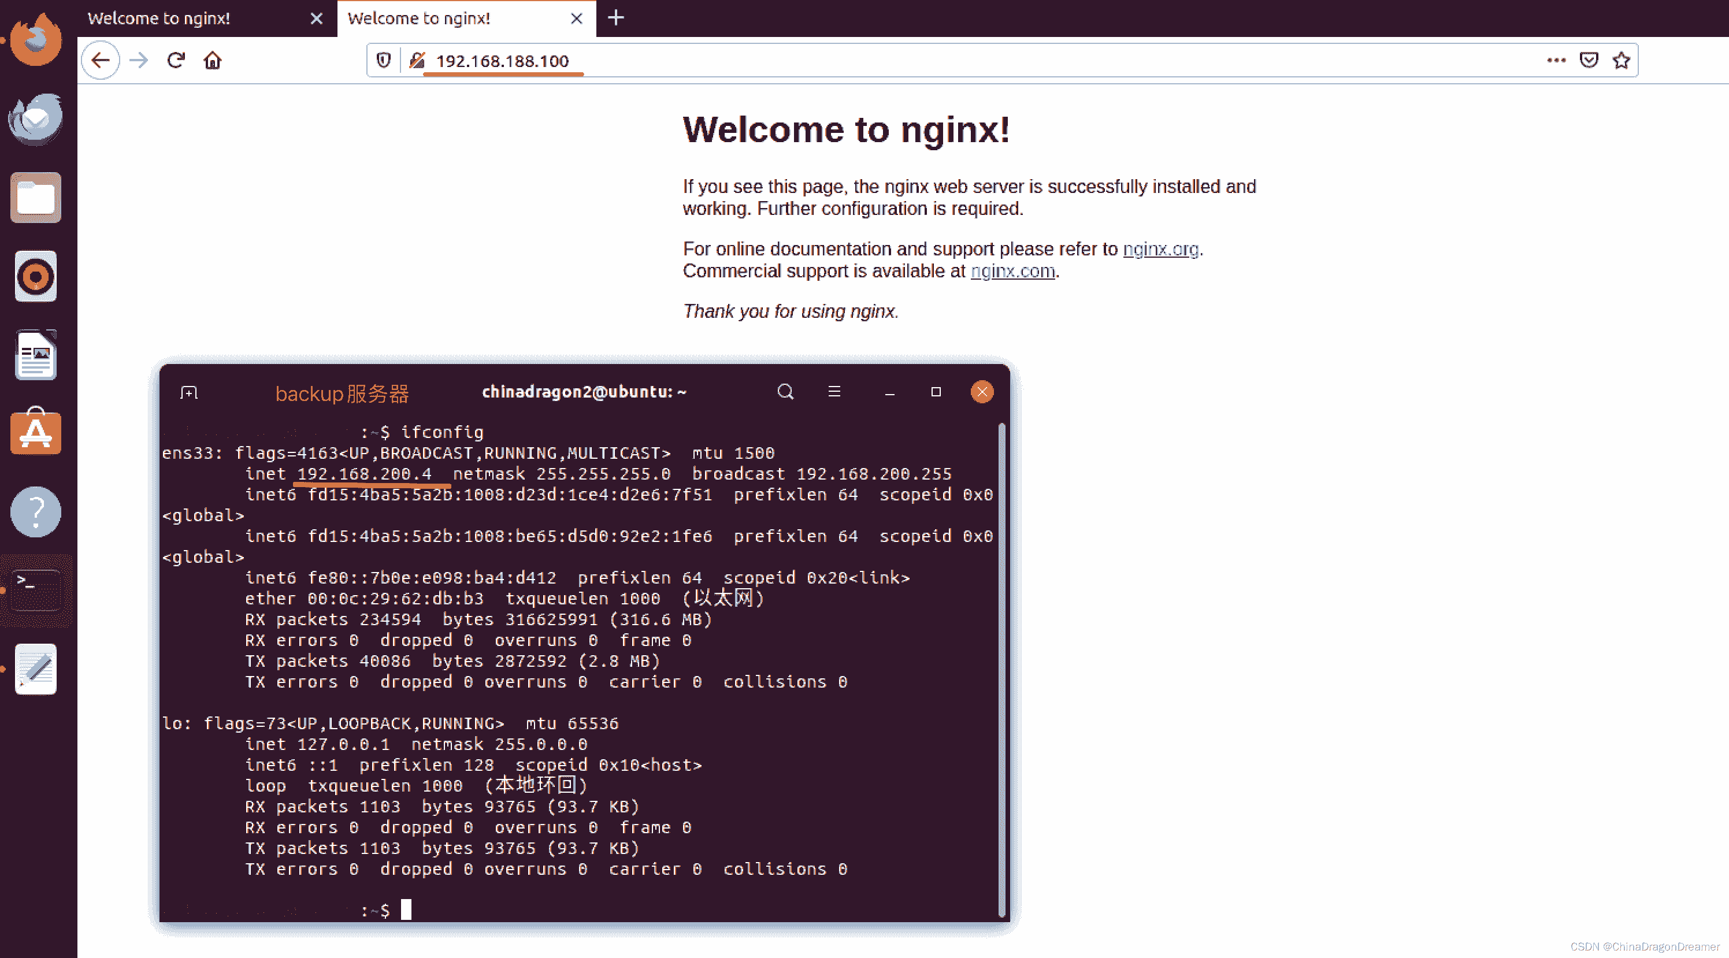This screenshot has width=1729, height=958.
Task: Bookmark this page with star icon
Action: 1622,61
